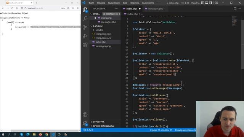Show errors and warnings in status bar
Viewport: 244px width, 137px height.
click(x=88, y=130)
